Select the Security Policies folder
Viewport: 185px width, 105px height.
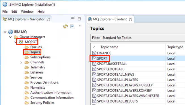[x=42, y=102]
